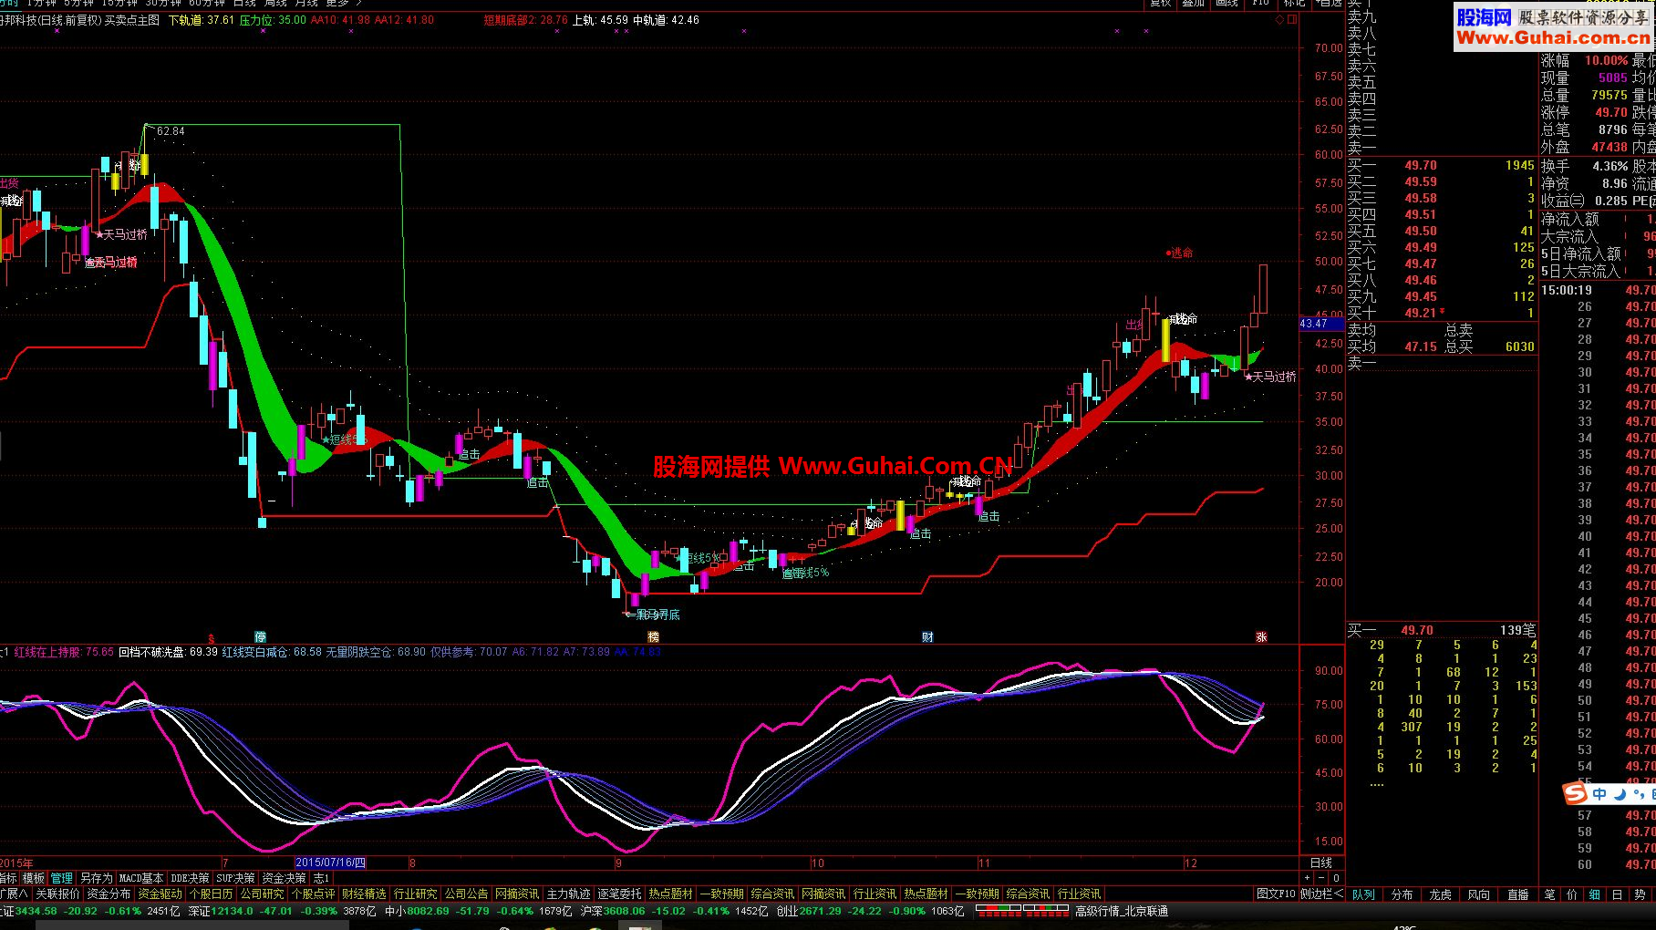This screenshot has width=1656, height=930.
Task: Click the 买二 49.59 bid row
Action: pos(1442,182)
